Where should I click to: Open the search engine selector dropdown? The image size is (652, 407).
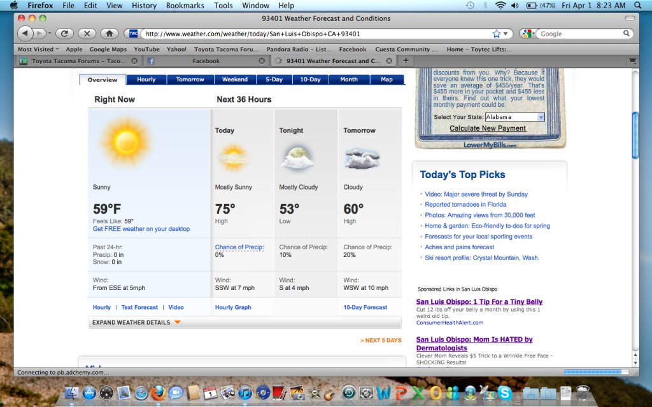(528, 34)
